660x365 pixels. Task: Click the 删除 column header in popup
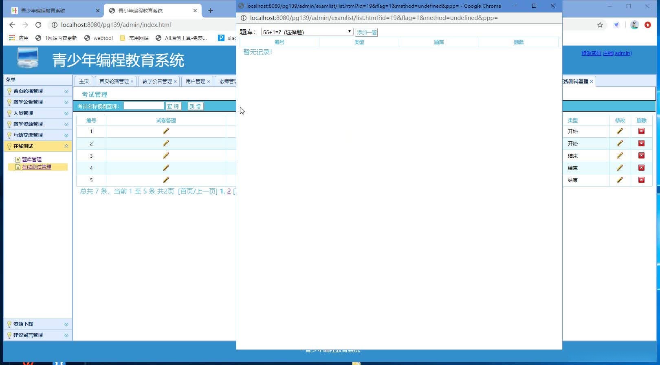pos(519,42)
